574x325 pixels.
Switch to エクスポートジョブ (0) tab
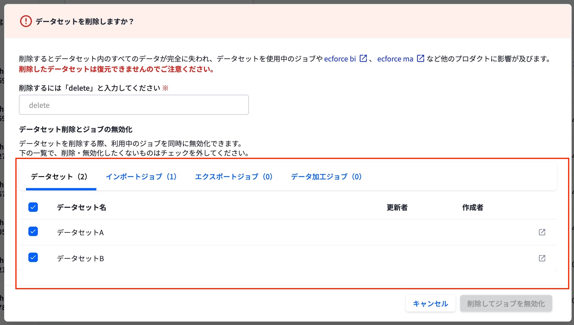pyautogui.click(x=234, y=177)
